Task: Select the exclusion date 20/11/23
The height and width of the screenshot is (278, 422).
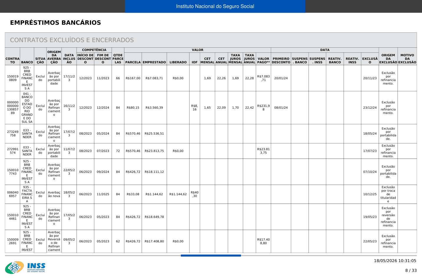Action: (370, 78)
